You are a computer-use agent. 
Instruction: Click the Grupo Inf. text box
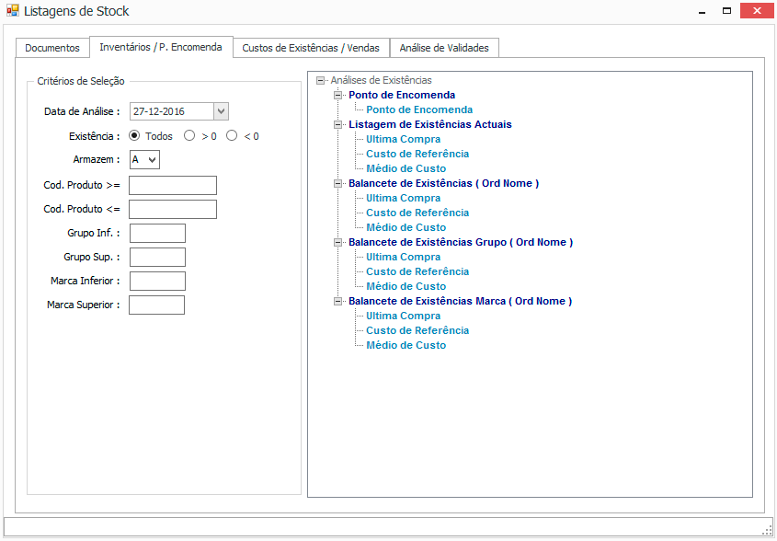(157, 233)
